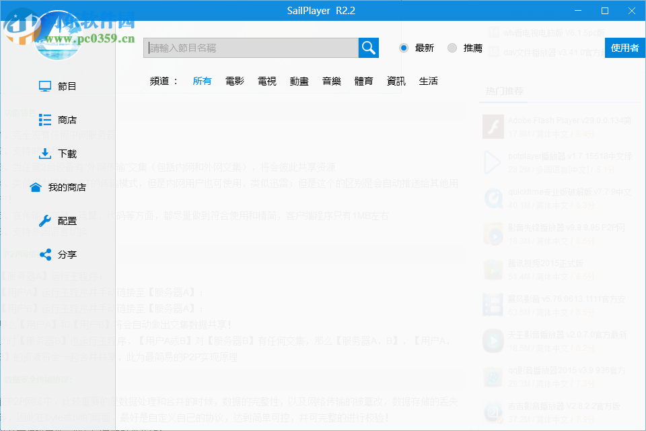Click the Adobe Flash Player icon in 热门推荐
This screenshot has width=646, height=431.
tap(493, 127)
